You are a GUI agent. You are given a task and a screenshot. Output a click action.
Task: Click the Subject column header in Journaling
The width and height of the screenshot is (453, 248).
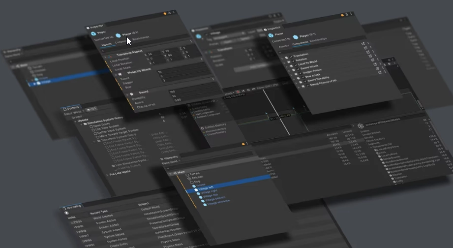coord(143,204)
